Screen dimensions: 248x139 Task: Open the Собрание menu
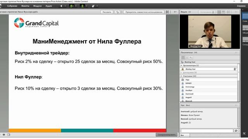[12, 6]
